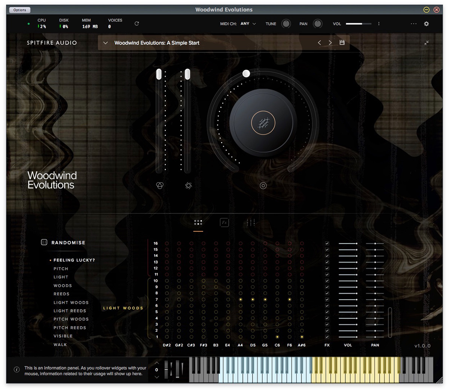Screen dimensions: 449x391
Task: Click the save preset disk icon
Action: pos(342,43)
